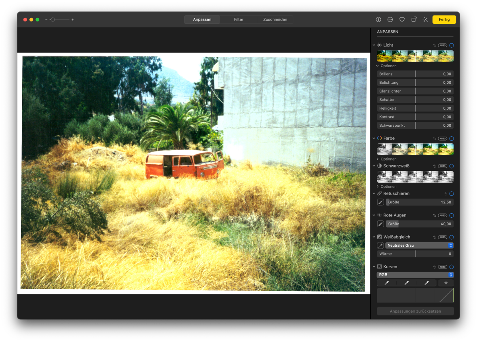477x342 pixels.
Task: Collapse the Kurven section chevron
Action: (374, 267)
